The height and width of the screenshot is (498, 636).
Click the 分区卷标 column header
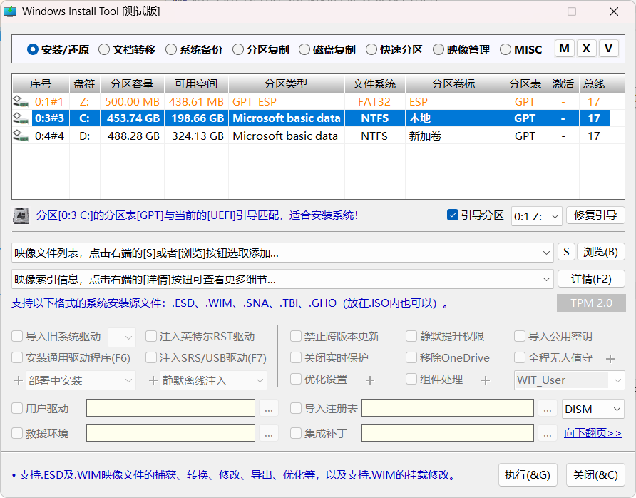(454, 84)
